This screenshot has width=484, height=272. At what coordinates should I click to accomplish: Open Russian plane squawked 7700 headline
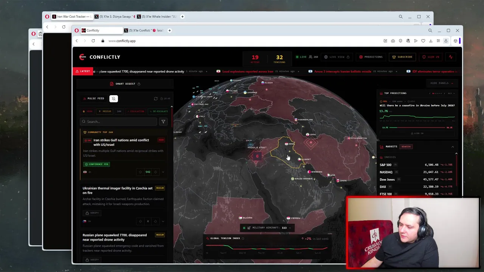click(115, 237)
